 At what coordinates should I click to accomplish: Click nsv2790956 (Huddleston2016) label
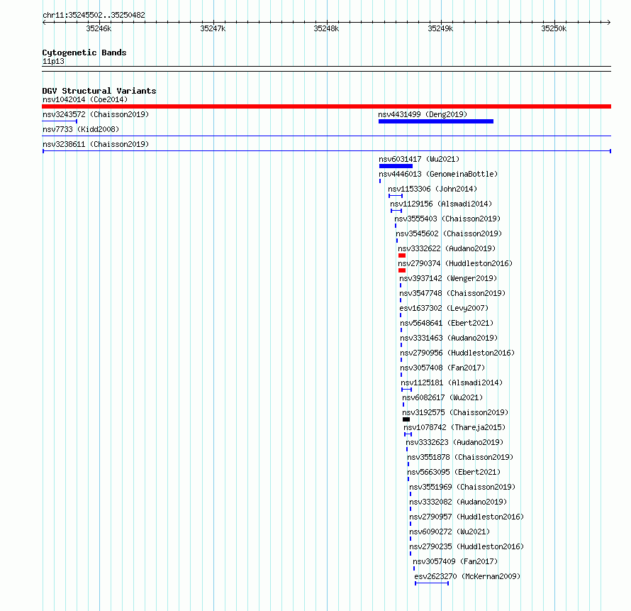[457, 353]
